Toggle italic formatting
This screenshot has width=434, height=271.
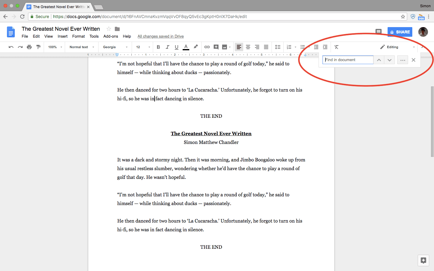coord(167,47)
